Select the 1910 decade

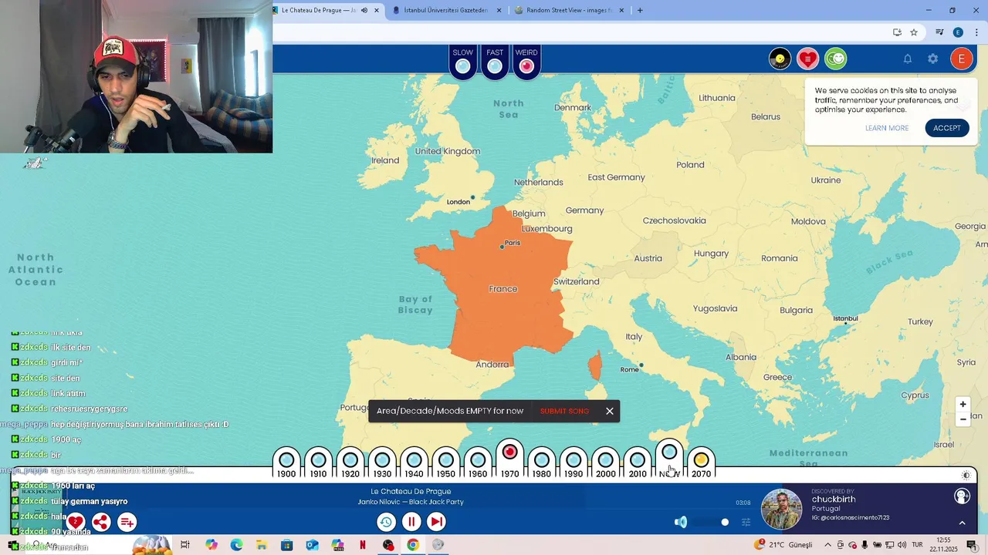pos(318,463)
